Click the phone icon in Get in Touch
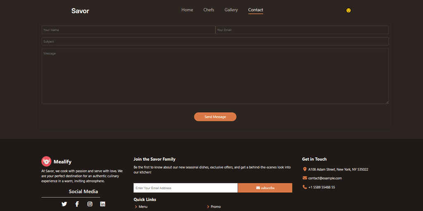423x211 pixels. (304, 187)
